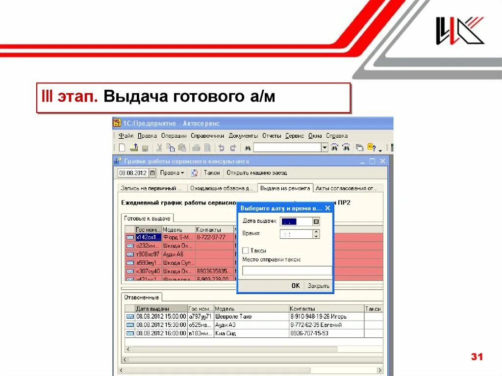Confirm the dialog with OK
Image resolution: width=502 pixels, height=376 pixels.
(x=296, y=286)
